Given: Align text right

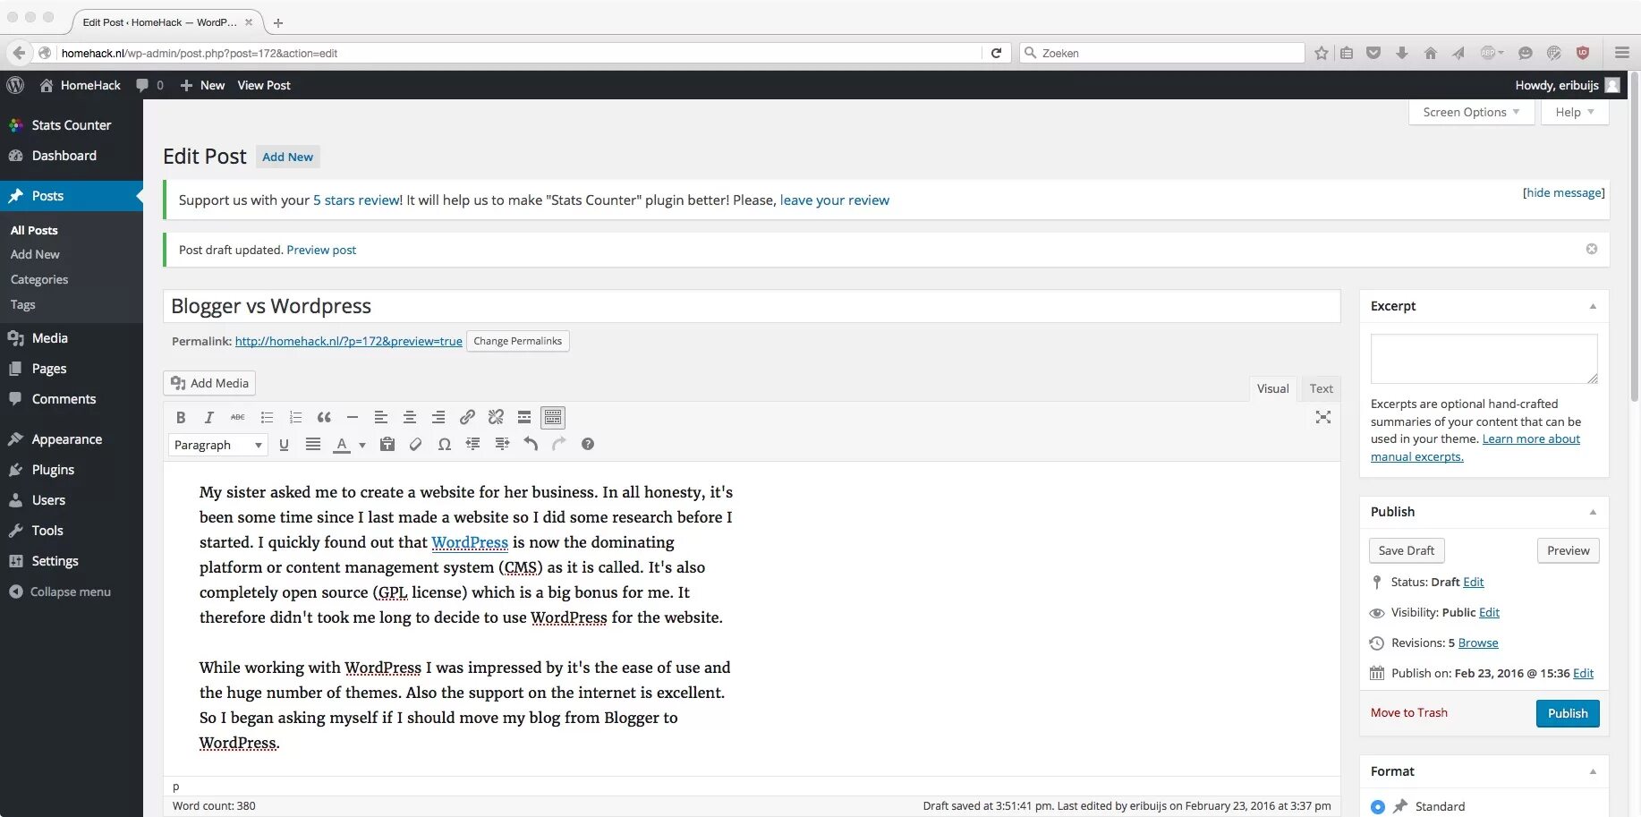Looking at the screenshot, I should (438, 417).
